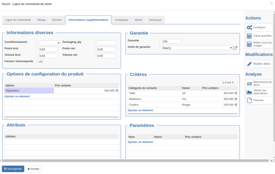The width and height of the screenshot is (275, 174).
Task: Delete the Régulateur option trash icon
Action: [117, 91]
